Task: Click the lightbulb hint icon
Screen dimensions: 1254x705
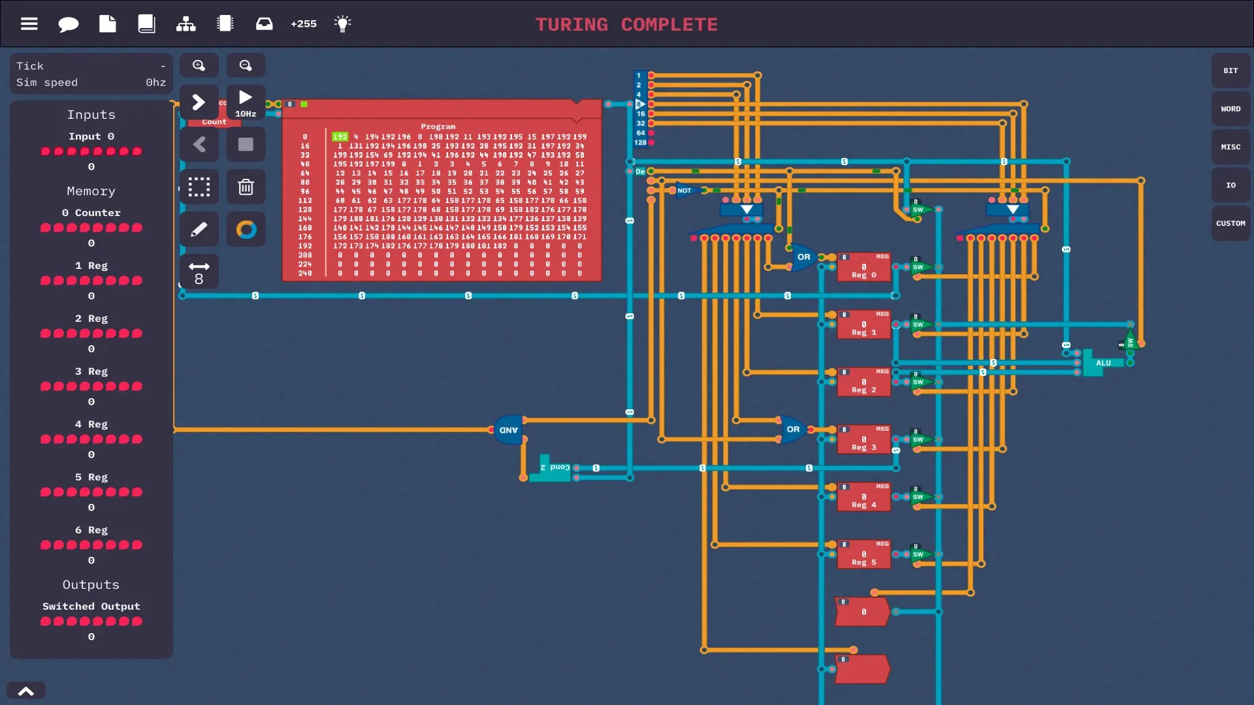Action: pyautogui.click(x=342, y=24)
